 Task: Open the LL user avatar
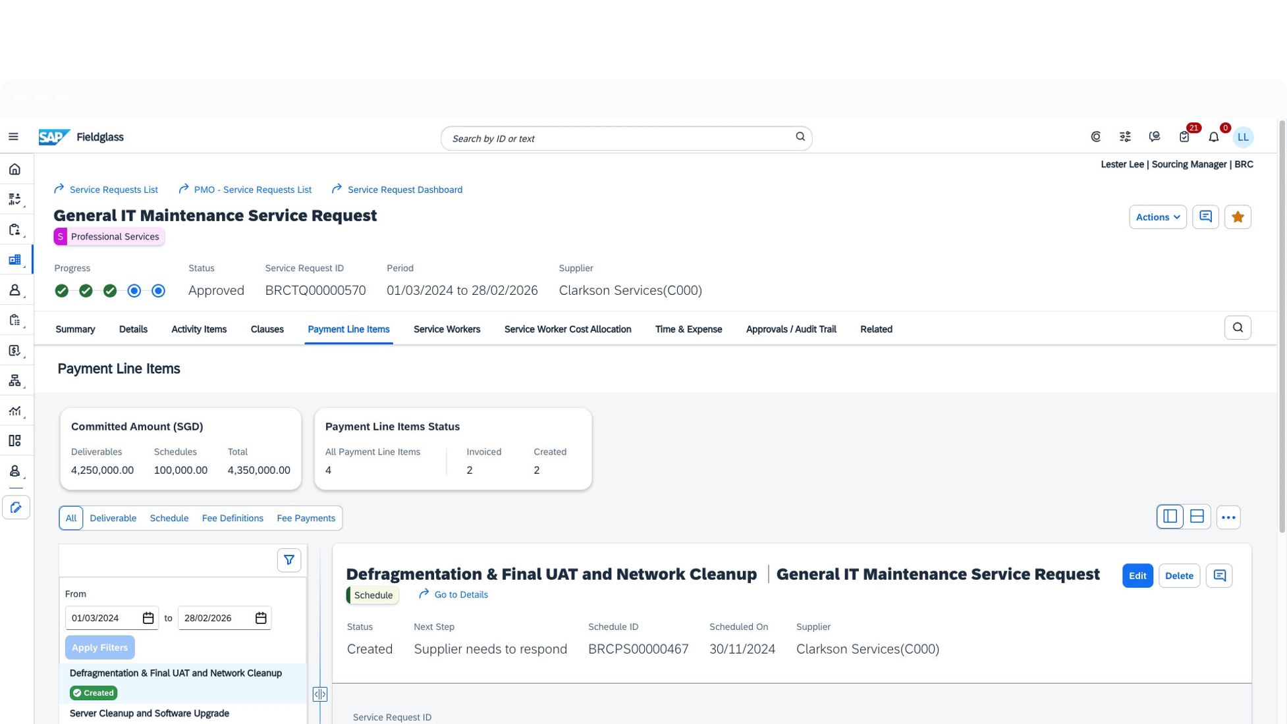[x=1243, y=137]
